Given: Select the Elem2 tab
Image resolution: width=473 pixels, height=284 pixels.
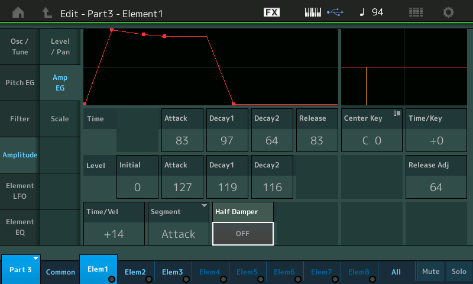Looking at the screenshot, I should [x=135, y=272].
